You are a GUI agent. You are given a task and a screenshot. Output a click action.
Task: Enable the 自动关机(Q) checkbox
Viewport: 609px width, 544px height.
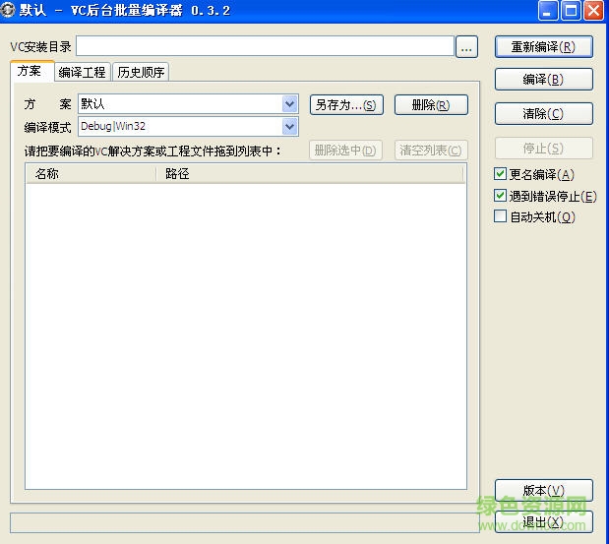coord(500,216)
